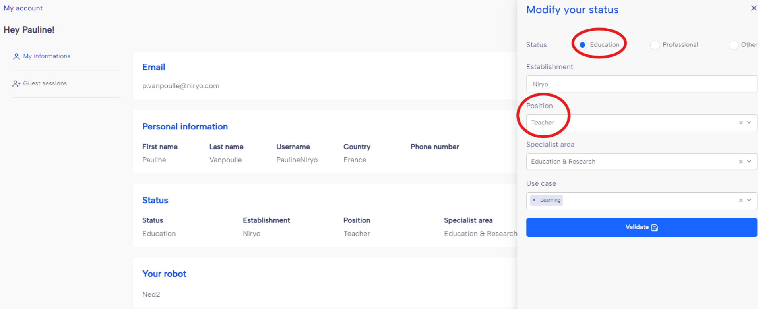Click the add-user icon beside Guest sessions

[x=16, y=84]
